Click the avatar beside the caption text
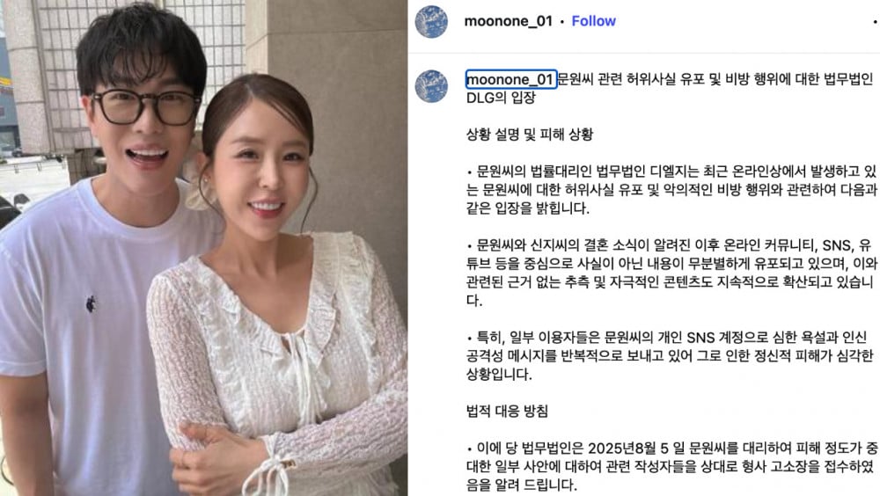The image size is (880, 496). coord(431,86)
